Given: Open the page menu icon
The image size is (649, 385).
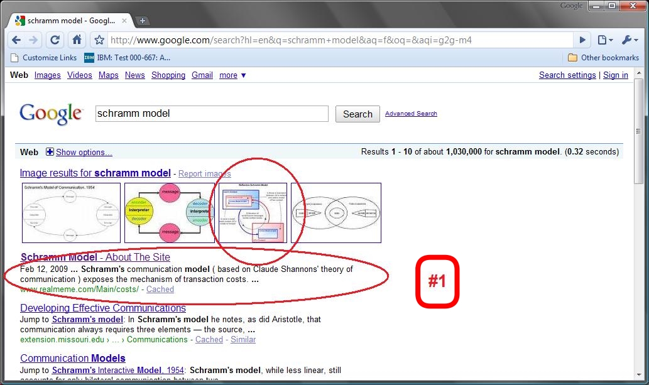Looking at the screenshot, I should [605, 40].
